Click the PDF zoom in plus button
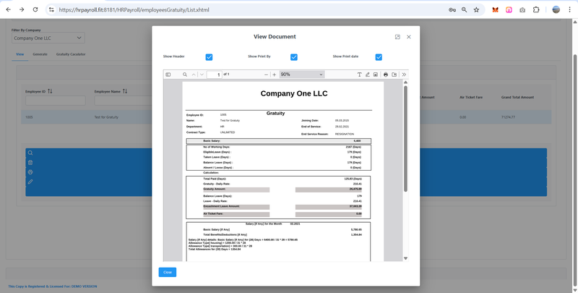The height and width of the screenshot is (293, 578). 275,75
